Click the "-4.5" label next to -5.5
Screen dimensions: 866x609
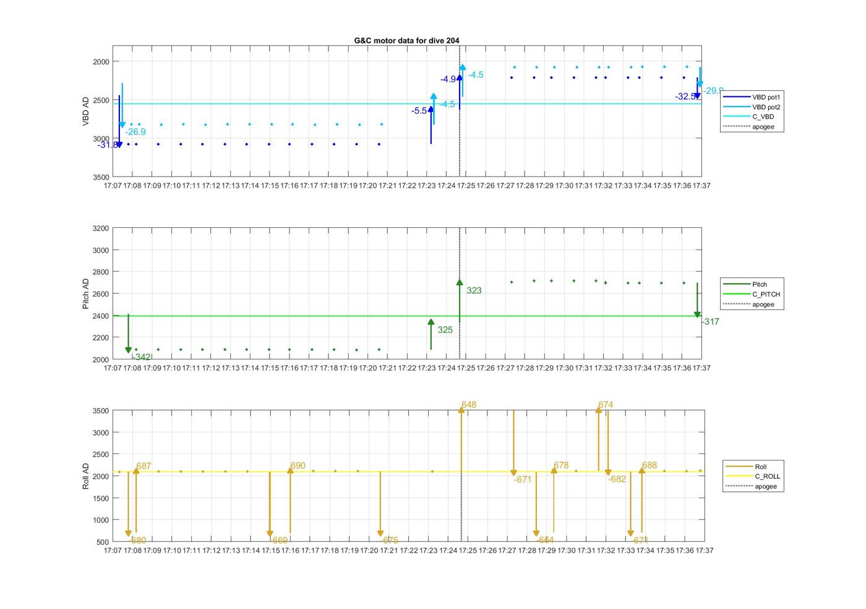tap(447, 104)
